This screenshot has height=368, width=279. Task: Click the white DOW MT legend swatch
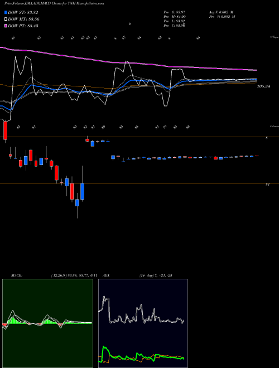coord(6,20)
